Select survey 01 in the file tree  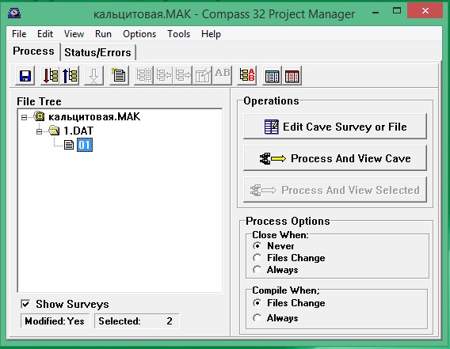point(85,145)
